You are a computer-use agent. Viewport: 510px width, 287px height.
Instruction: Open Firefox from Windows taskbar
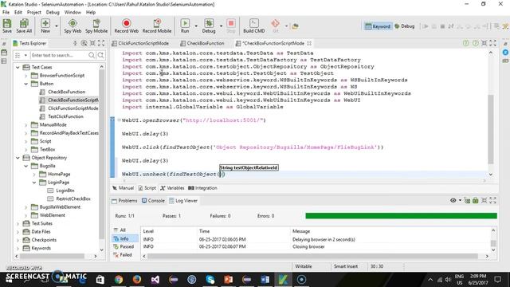point(137,280)
